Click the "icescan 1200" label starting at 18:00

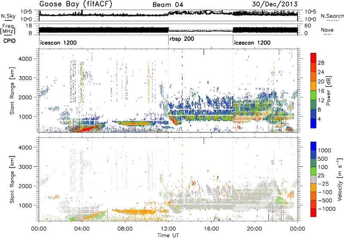[252, 43]
